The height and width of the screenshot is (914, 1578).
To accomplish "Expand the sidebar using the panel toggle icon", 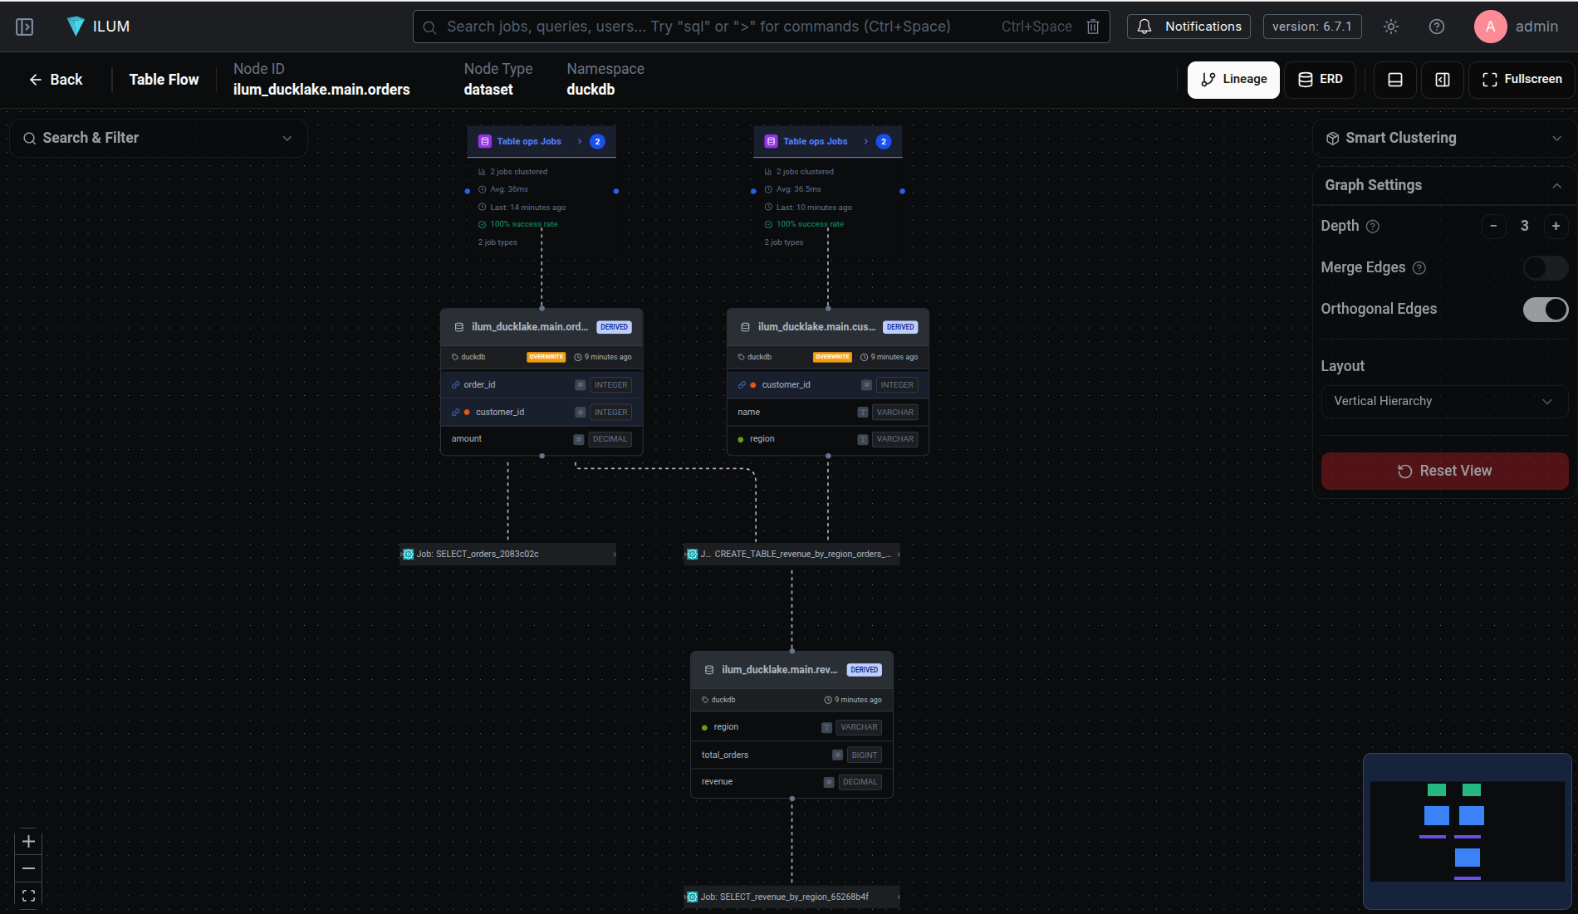I will click(24, 26).
